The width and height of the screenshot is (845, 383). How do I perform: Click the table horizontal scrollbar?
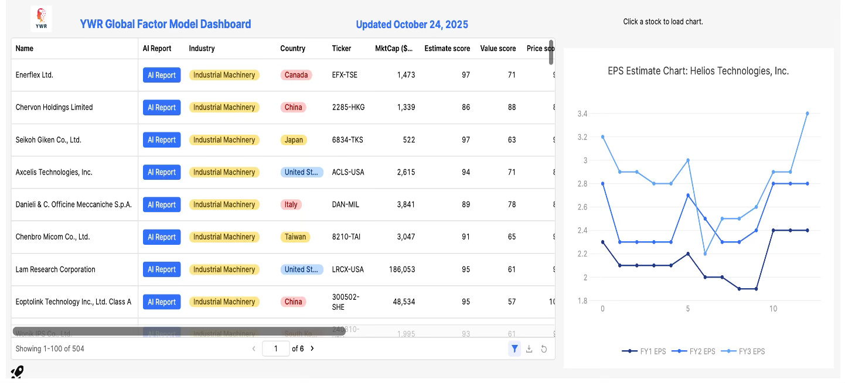point(179,332)
